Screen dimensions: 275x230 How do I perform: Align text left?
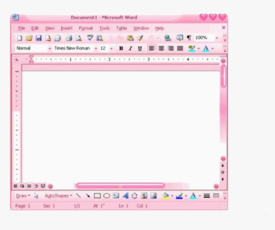point(152,48)
